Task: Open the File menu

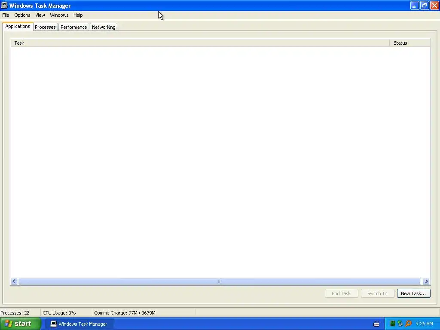Action: click(x=6, y=15)
